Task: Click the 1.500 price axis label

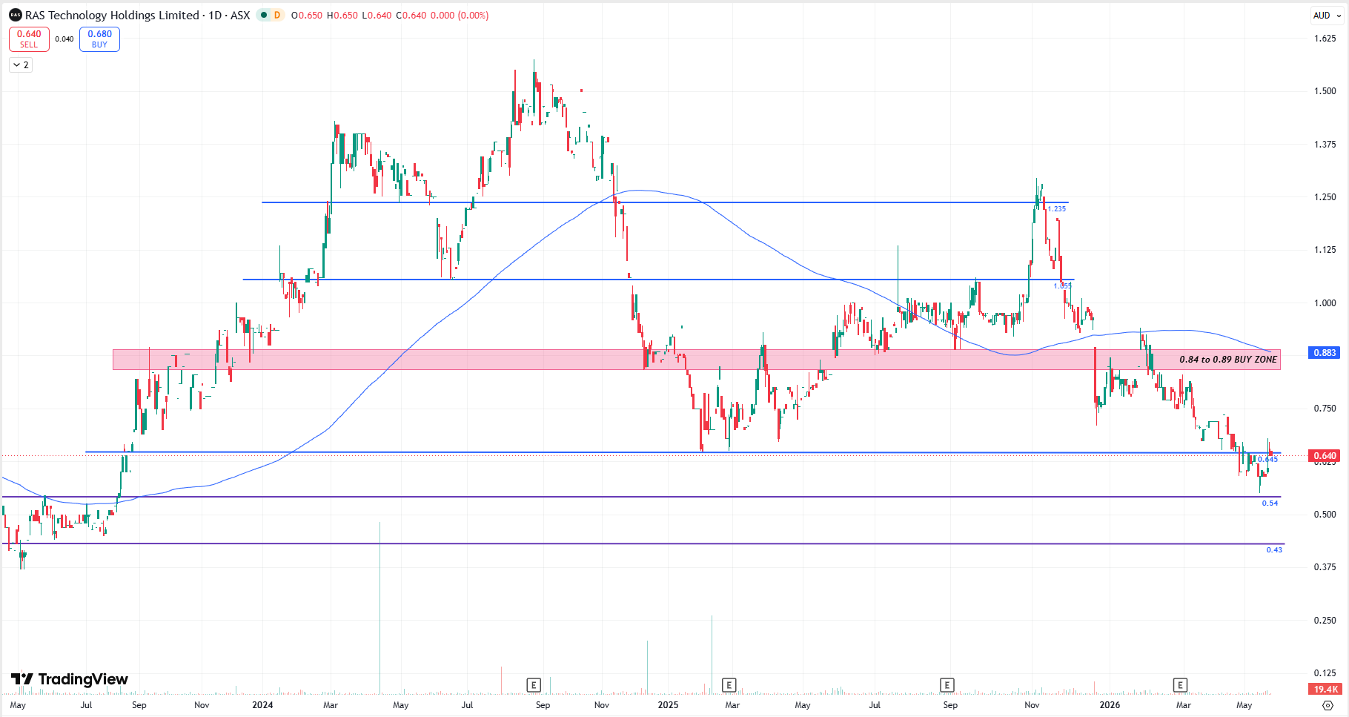Action: [x=1325, y=91]
